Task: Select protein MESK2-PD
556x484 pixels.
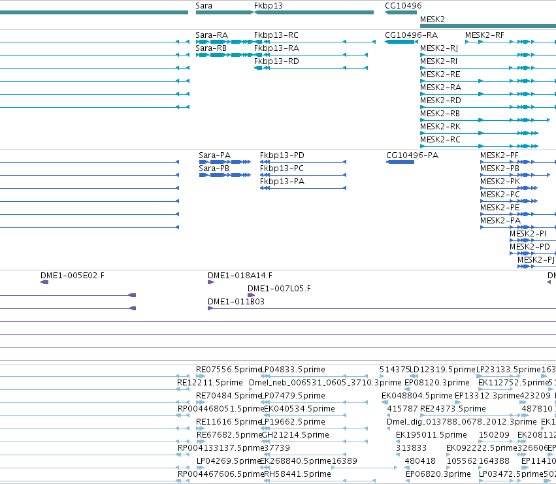Action: (x=530, y=247)
